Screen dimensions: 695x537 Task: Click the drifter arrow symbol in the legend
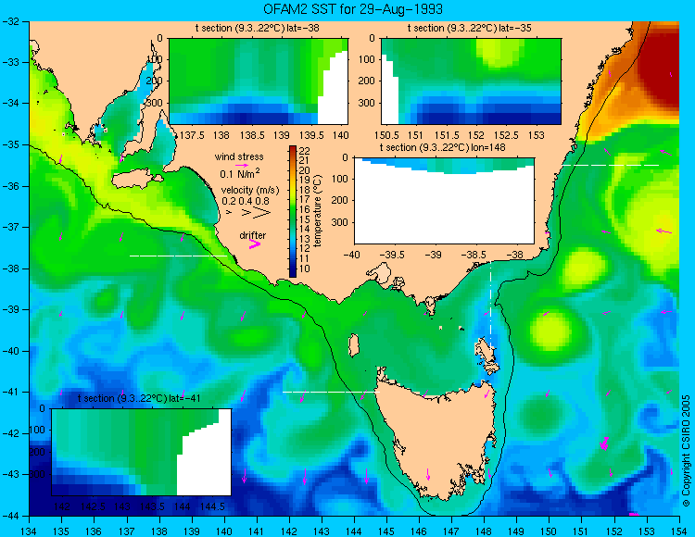[255, 244]
